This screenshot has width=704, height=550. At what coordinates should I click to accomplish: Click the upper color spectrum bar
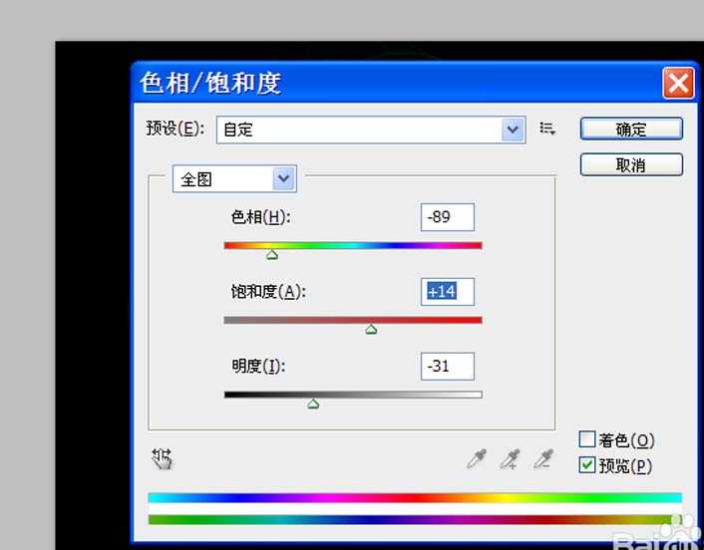[414, 497]
